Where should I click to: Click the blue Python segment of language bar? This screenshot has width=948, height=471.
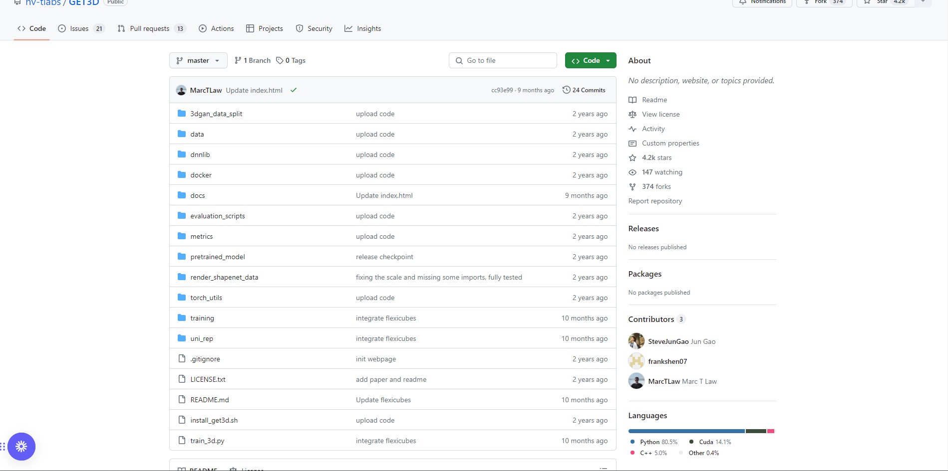tap(686, 431)
